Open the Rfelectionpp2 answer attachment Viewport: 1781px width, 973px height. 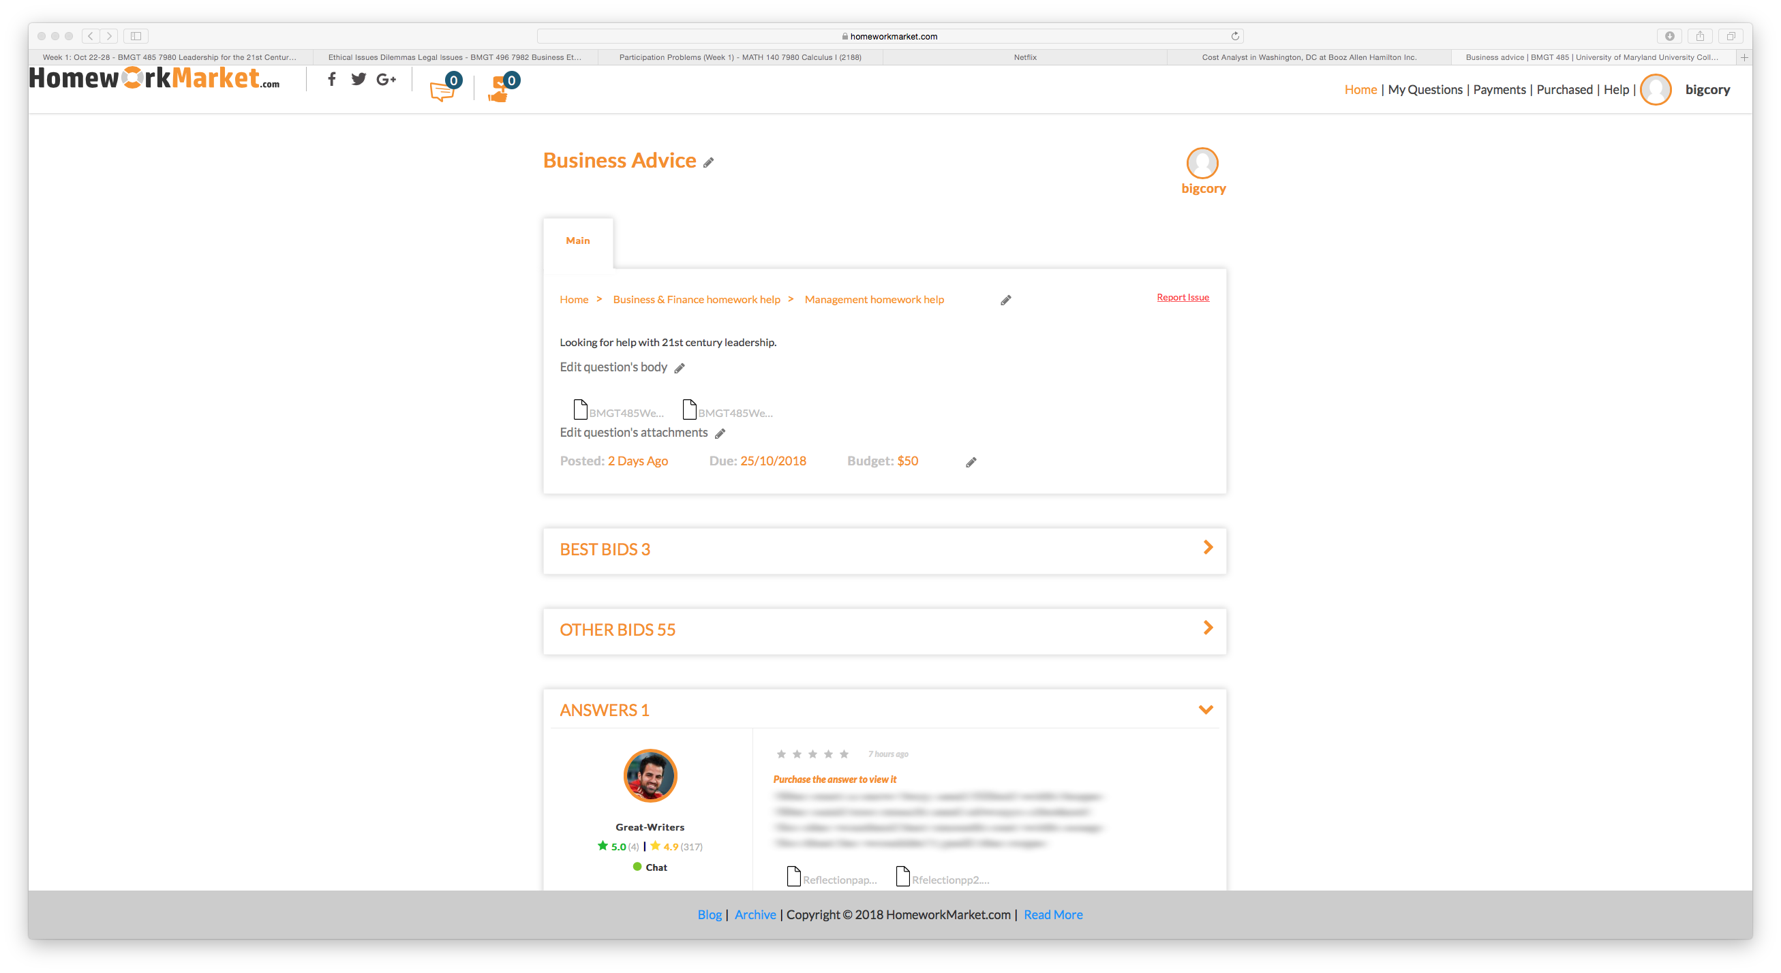[x=943, y=877]
